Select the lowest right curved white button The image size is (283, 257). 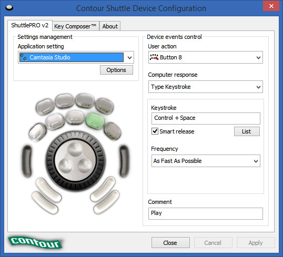106,202
